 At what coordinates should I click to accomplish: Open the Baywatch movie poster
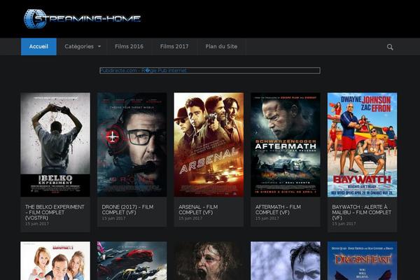tap(362, 145)
